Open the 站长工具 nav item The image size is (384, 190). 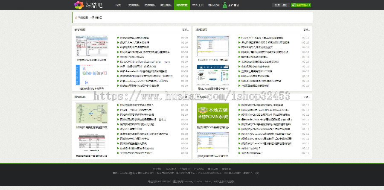click(198, 5)
